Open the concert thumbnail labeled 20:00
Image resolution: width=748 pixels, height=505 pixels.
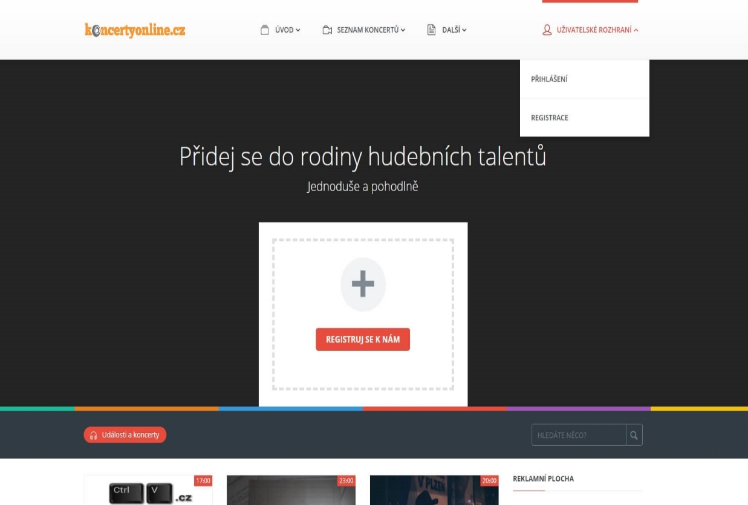click(434, 491)
